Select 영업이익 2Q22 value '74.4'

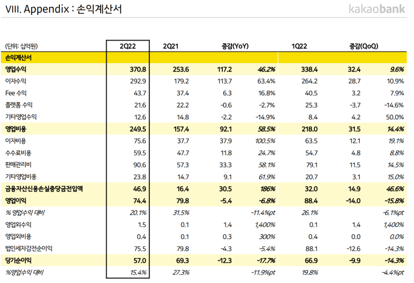coord(140,201)
